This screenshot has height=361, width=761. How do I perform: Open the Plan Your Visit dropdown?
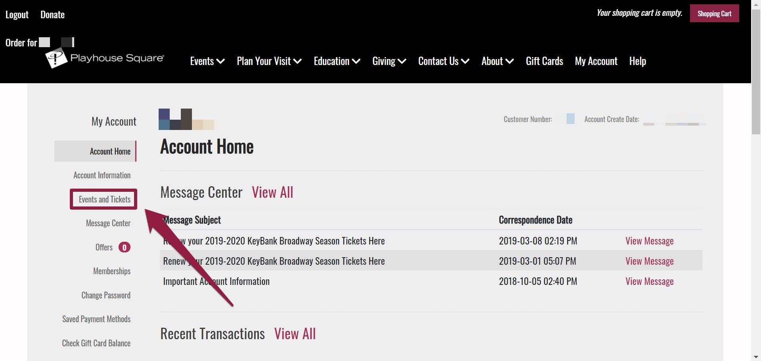tap(269, 61)
